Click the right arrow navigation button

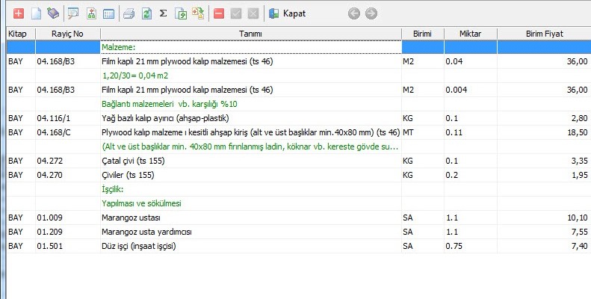[x=371, y=13]
